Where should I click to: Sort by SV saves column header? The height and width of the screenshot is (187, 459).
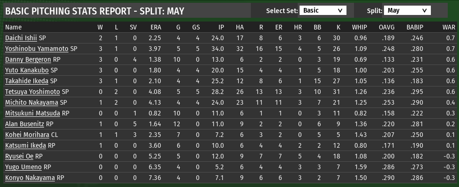(x=133, y=27)
